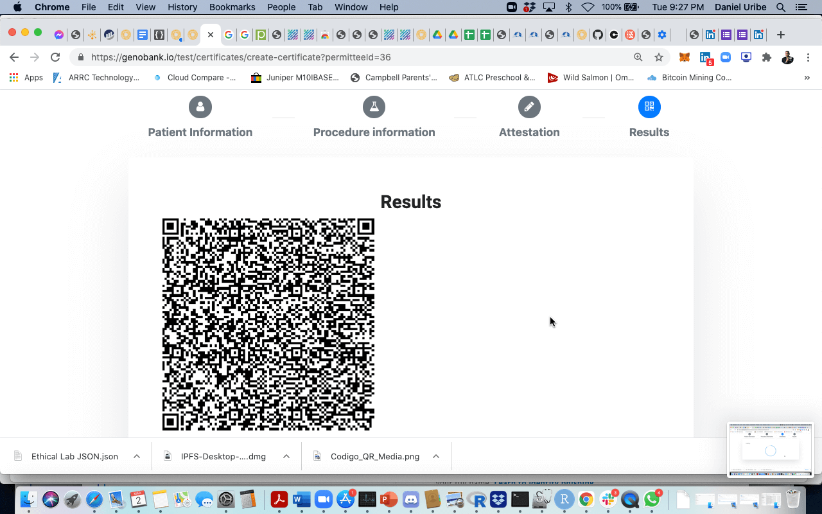The height and width of the screenshot is (514, 822).
Task: Open Terminal from the Dock
Action: coord(520,499)
